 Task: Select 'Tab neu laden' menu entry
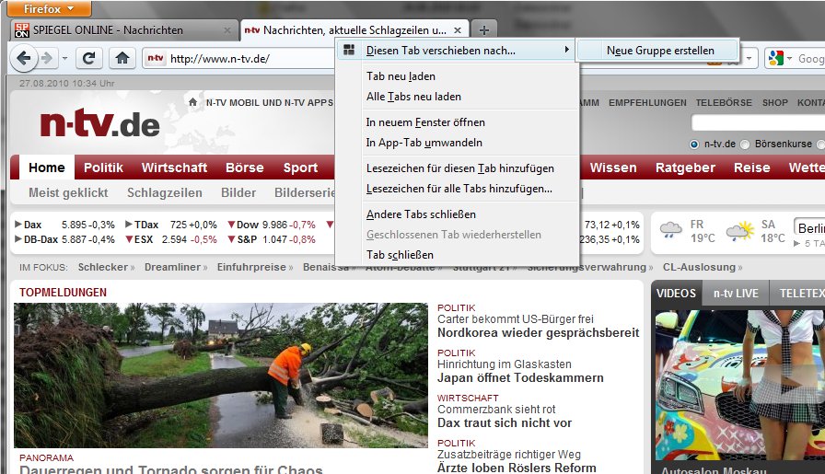[x=401, y=76]
